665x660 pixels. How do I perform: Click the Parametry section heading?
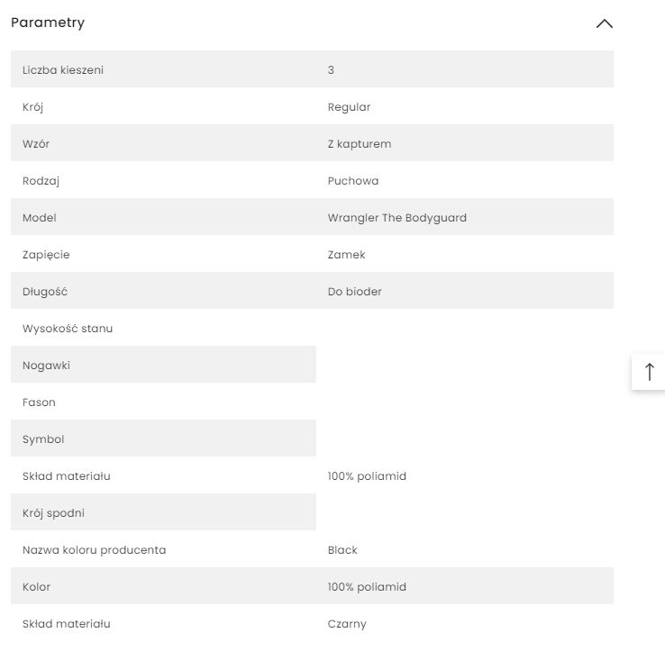click(48, 23)
